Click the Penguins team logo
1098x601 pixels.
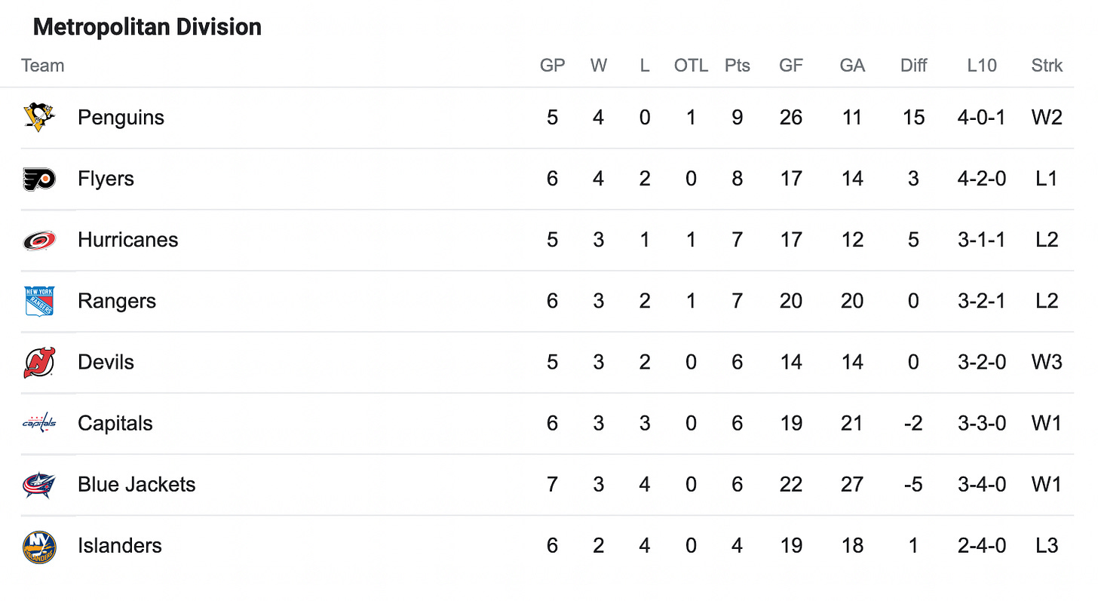tap(39, 118)
